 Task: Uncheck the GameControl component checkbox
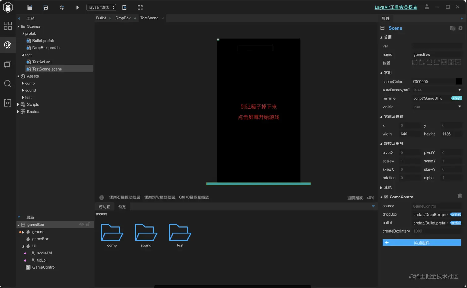click(386, 197)
